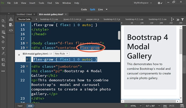
Task: Open the Insert menu
Action: (32, 3)
